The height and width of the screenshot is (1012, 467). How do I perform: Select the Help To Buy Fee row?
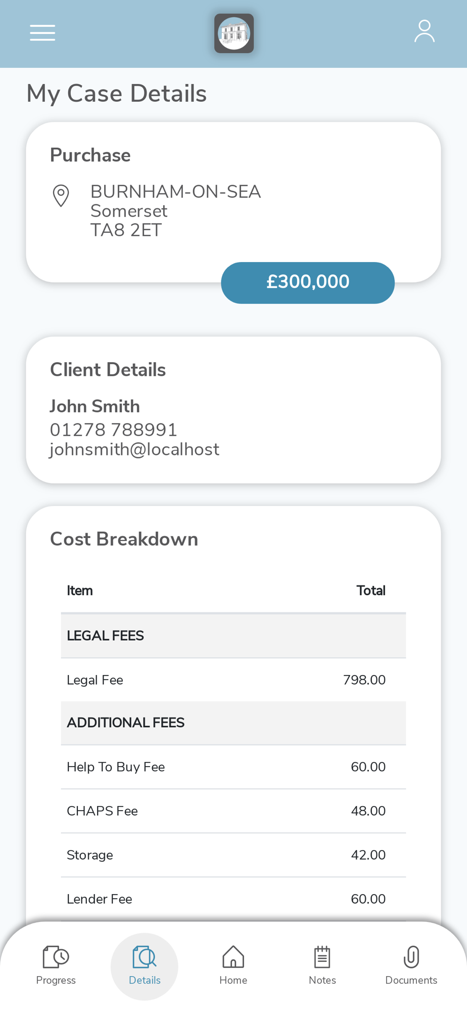pos(233,767)
